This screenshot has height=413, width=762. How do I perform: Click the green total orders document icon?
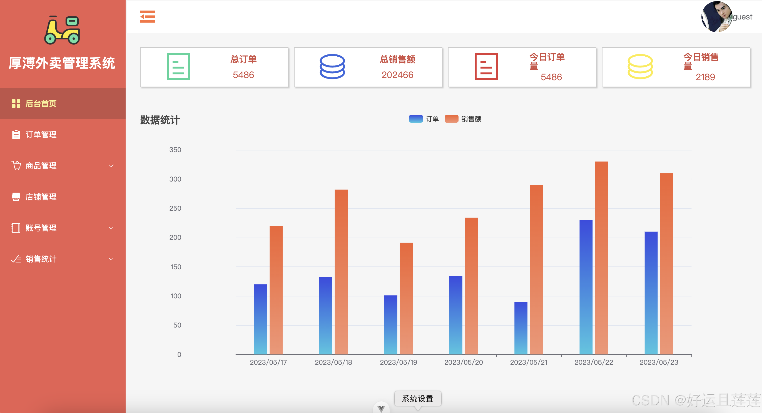[x=178, y=66]
